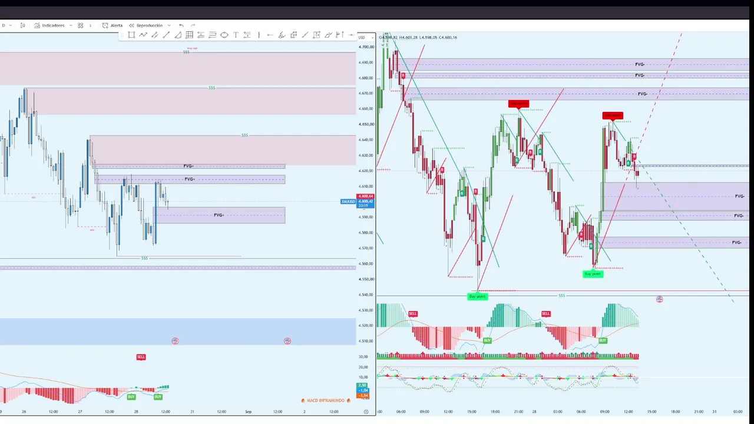The image size is (754, 424).
Task: Expand the arrow next to Indicadores
Action: (71, 25)
